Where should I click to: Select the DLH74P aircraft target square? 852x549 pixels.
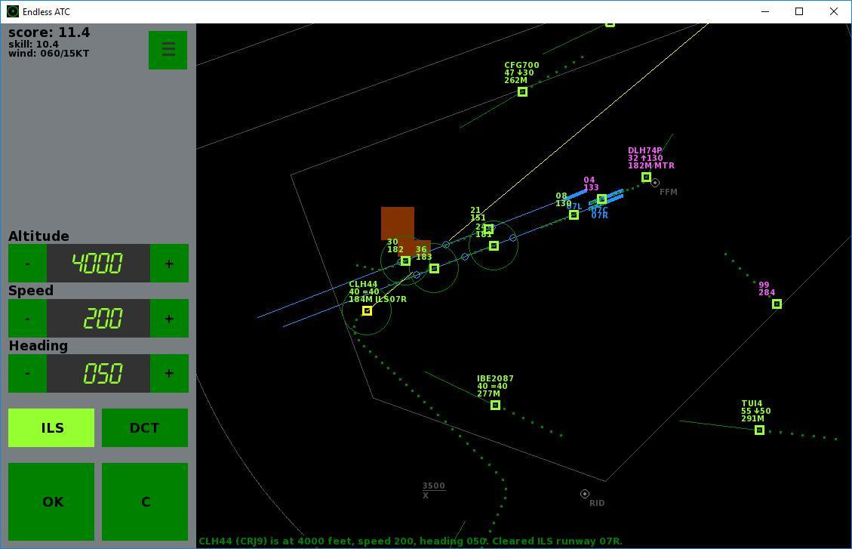646,177
